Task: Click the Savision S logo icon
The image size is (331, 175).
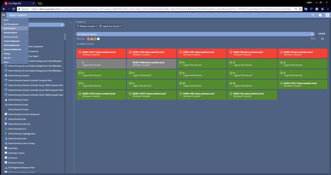Action: (x=327, y=15)
